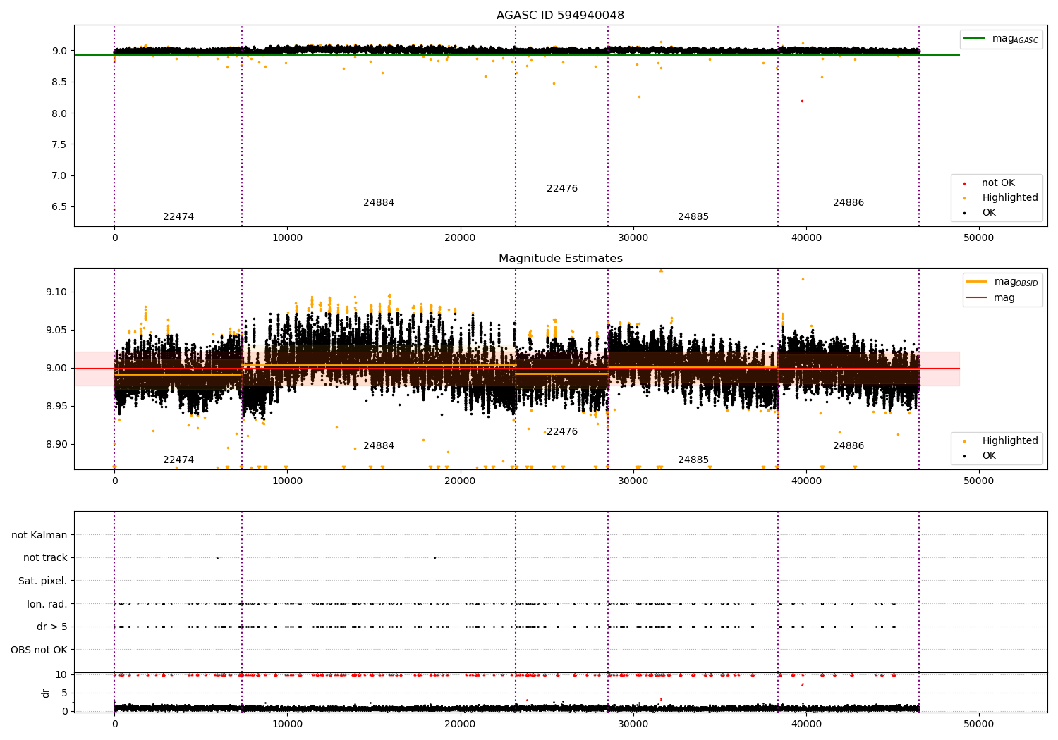Click '24886' in the Magnitude Estimates plot
This screenshot has width=1058, height=740.
[x=849, y=446]
